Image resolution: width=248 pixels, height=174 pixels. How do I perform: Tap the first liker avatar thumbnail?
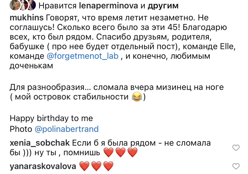pyautogui.click(x=15, y=5)
